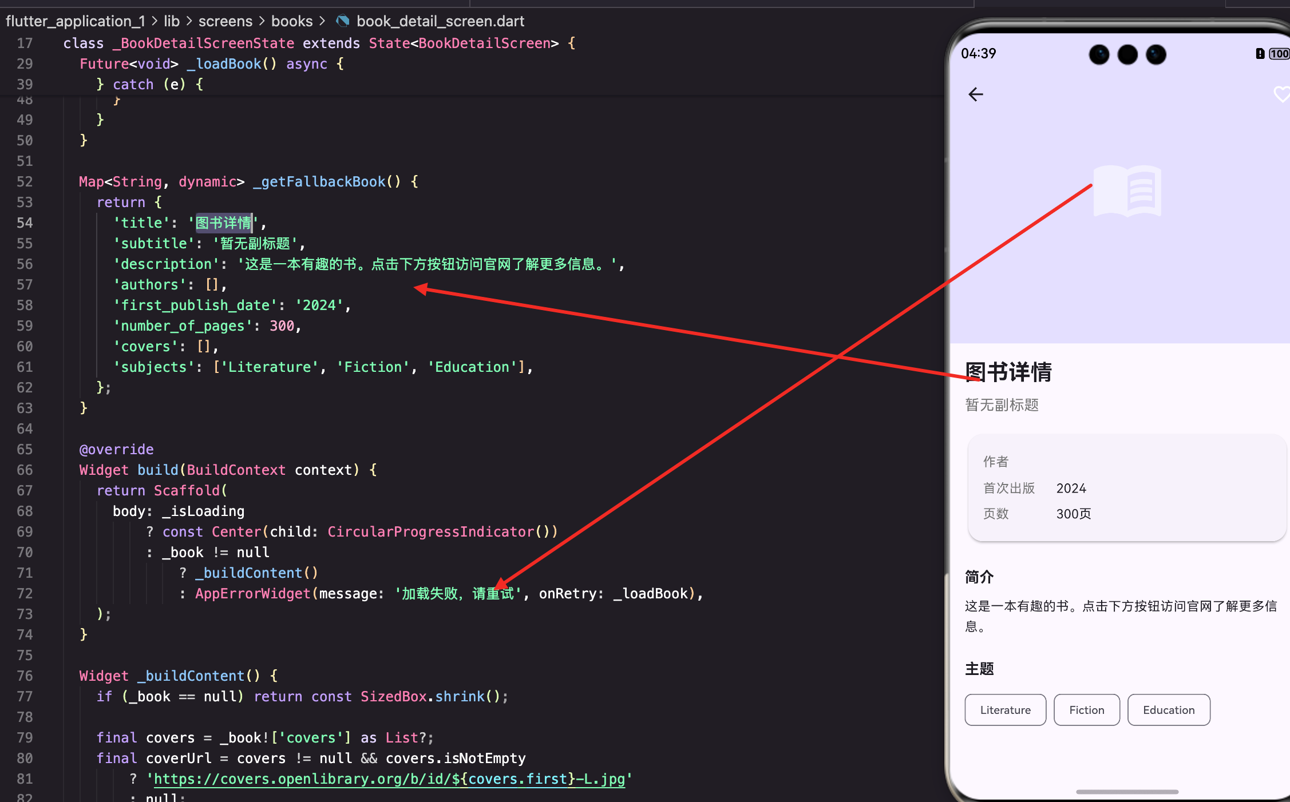Select the Literature subject chip
This screenshot has width=1290, height=802.
point(1005,710)
